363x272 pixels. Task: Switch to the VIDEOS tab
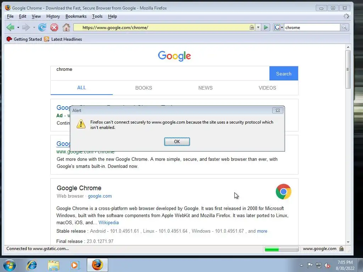click(267, 88)
